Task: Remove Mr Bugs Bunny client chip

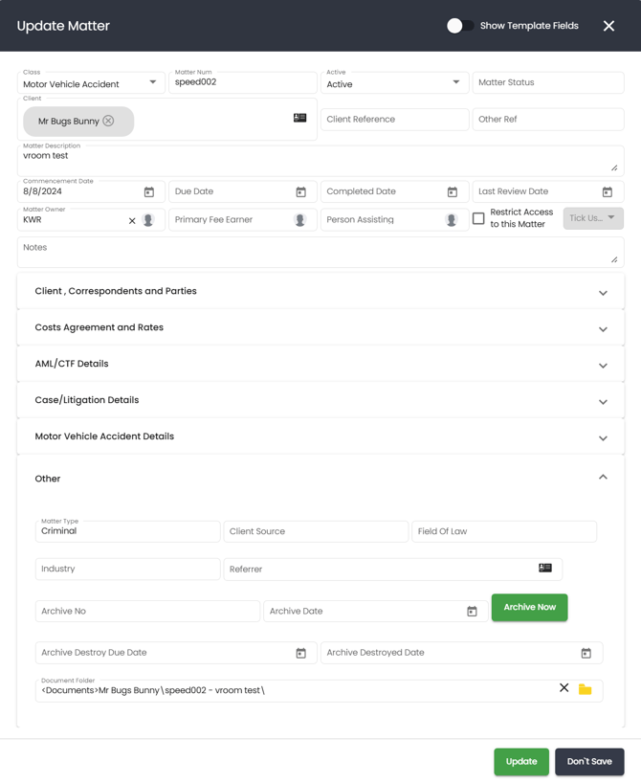Action: click(x=108, y=121)
